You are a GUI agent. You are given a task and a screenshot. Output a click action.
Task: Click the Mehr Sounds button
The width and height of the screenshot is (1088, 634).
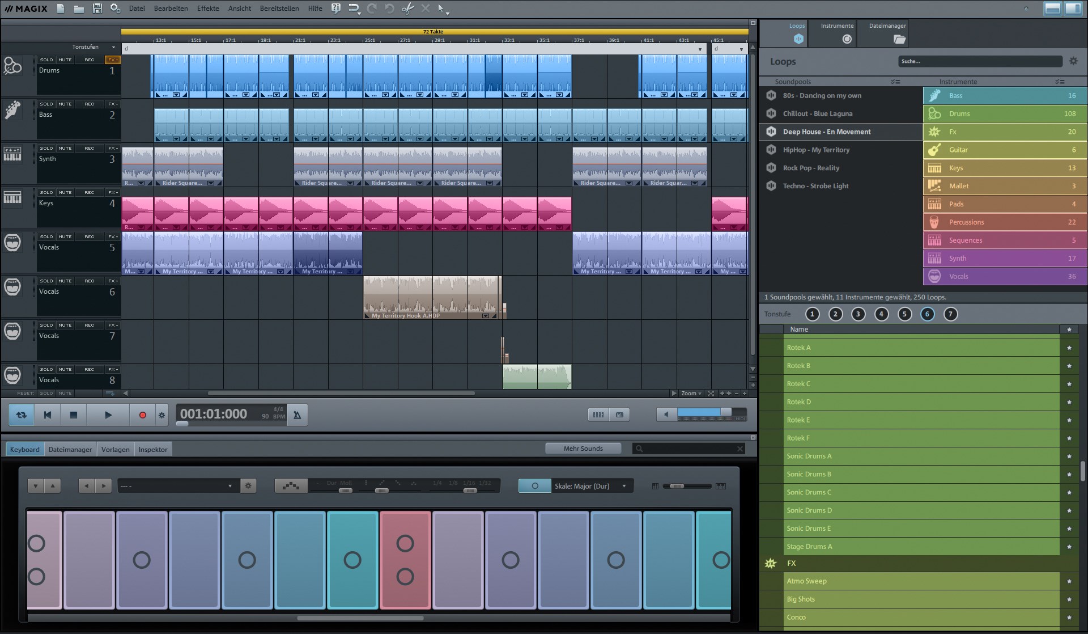pos(583,449)
